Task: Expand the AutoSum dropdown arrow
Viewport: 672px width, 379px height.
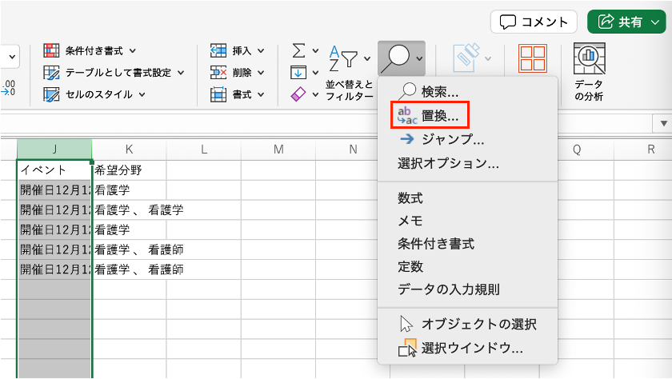Action: 315,51
